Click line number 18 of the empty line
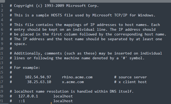 (x=2, y=87)
